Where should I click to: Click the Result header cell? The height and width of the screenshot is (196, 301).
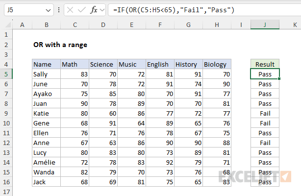pos(265,64)
